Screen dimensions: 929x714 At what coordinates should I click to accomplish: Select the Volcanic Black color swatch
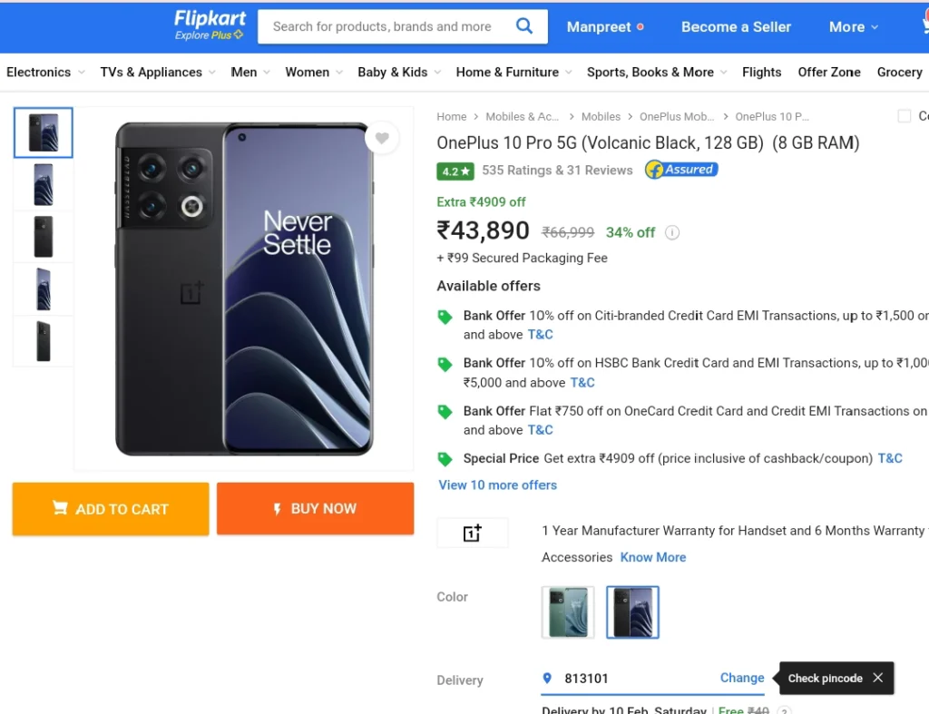tap(632, 612)
